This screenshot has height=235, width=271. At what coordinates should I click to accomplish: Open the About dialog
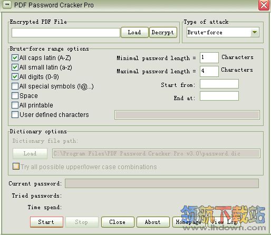(153, 222)
